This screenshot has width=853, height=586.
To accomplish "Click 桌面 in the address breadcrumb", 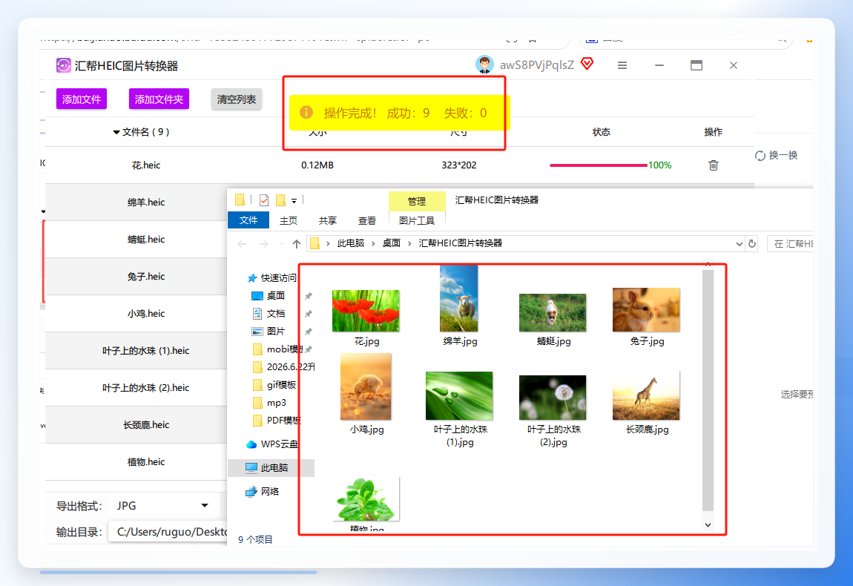I will coord(391,243).
